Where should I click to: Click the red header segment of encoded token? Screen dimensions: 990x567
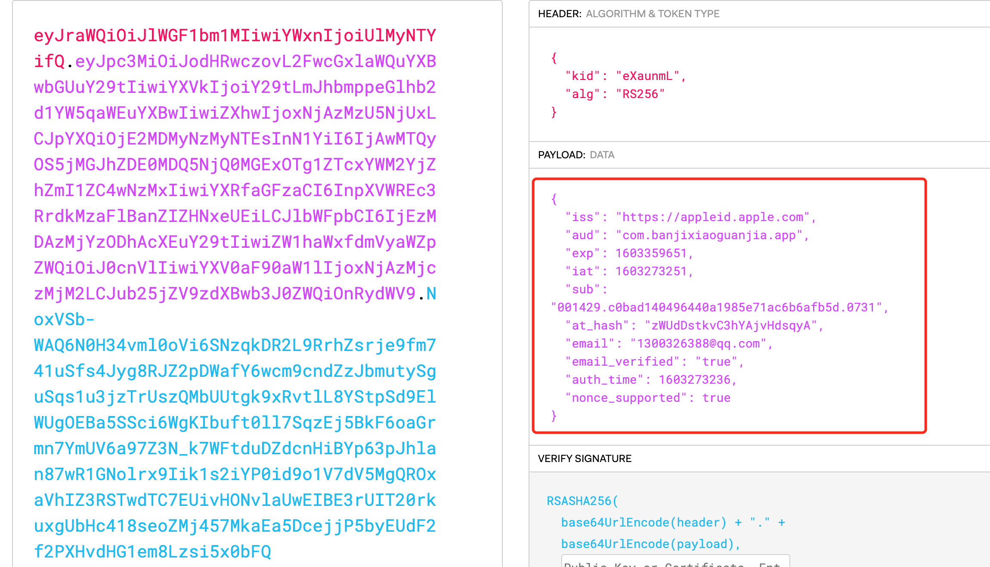point(235,36)
